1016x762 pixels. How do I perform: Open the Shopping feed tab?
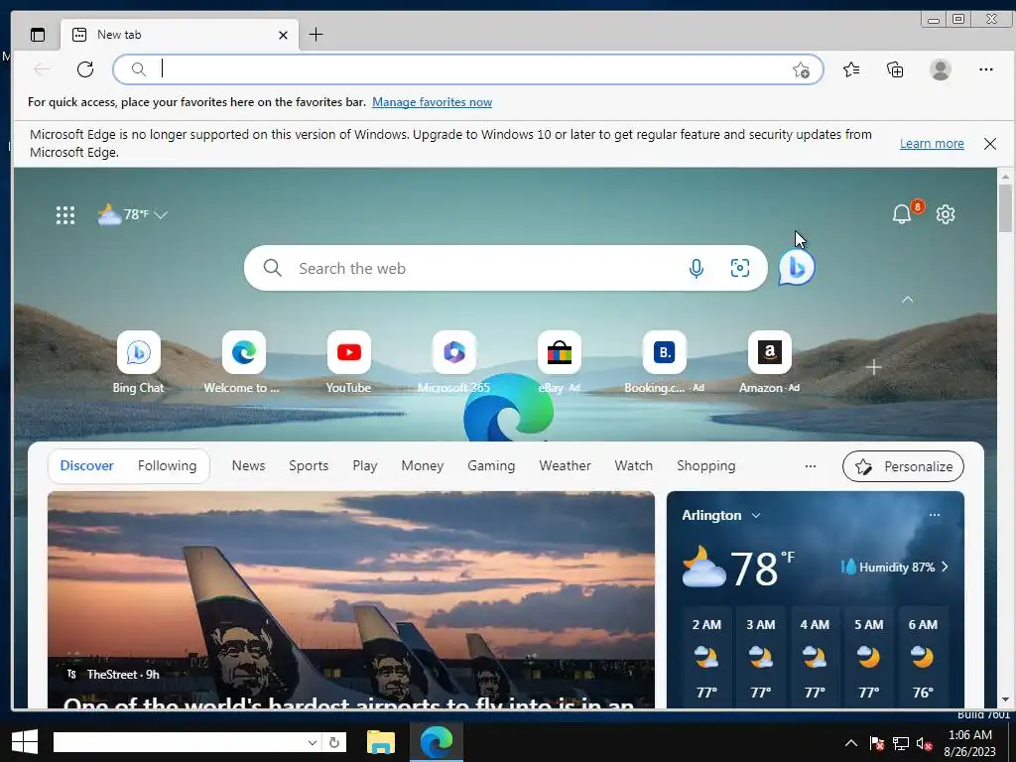[706, 466]
